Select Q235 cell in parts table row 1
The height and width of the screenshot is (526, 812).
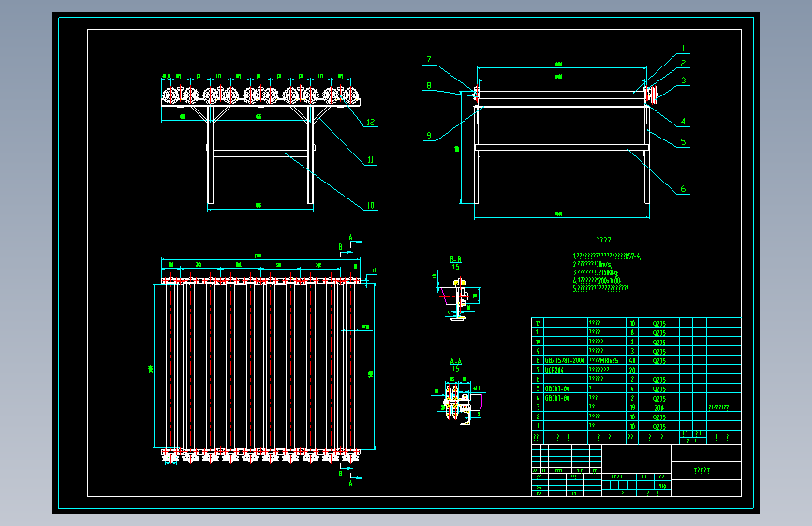tap(658, 427)
